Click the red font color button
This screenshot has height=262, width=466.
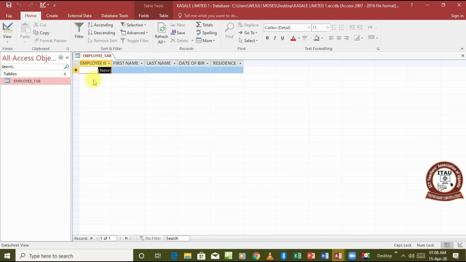coord(293,38)
